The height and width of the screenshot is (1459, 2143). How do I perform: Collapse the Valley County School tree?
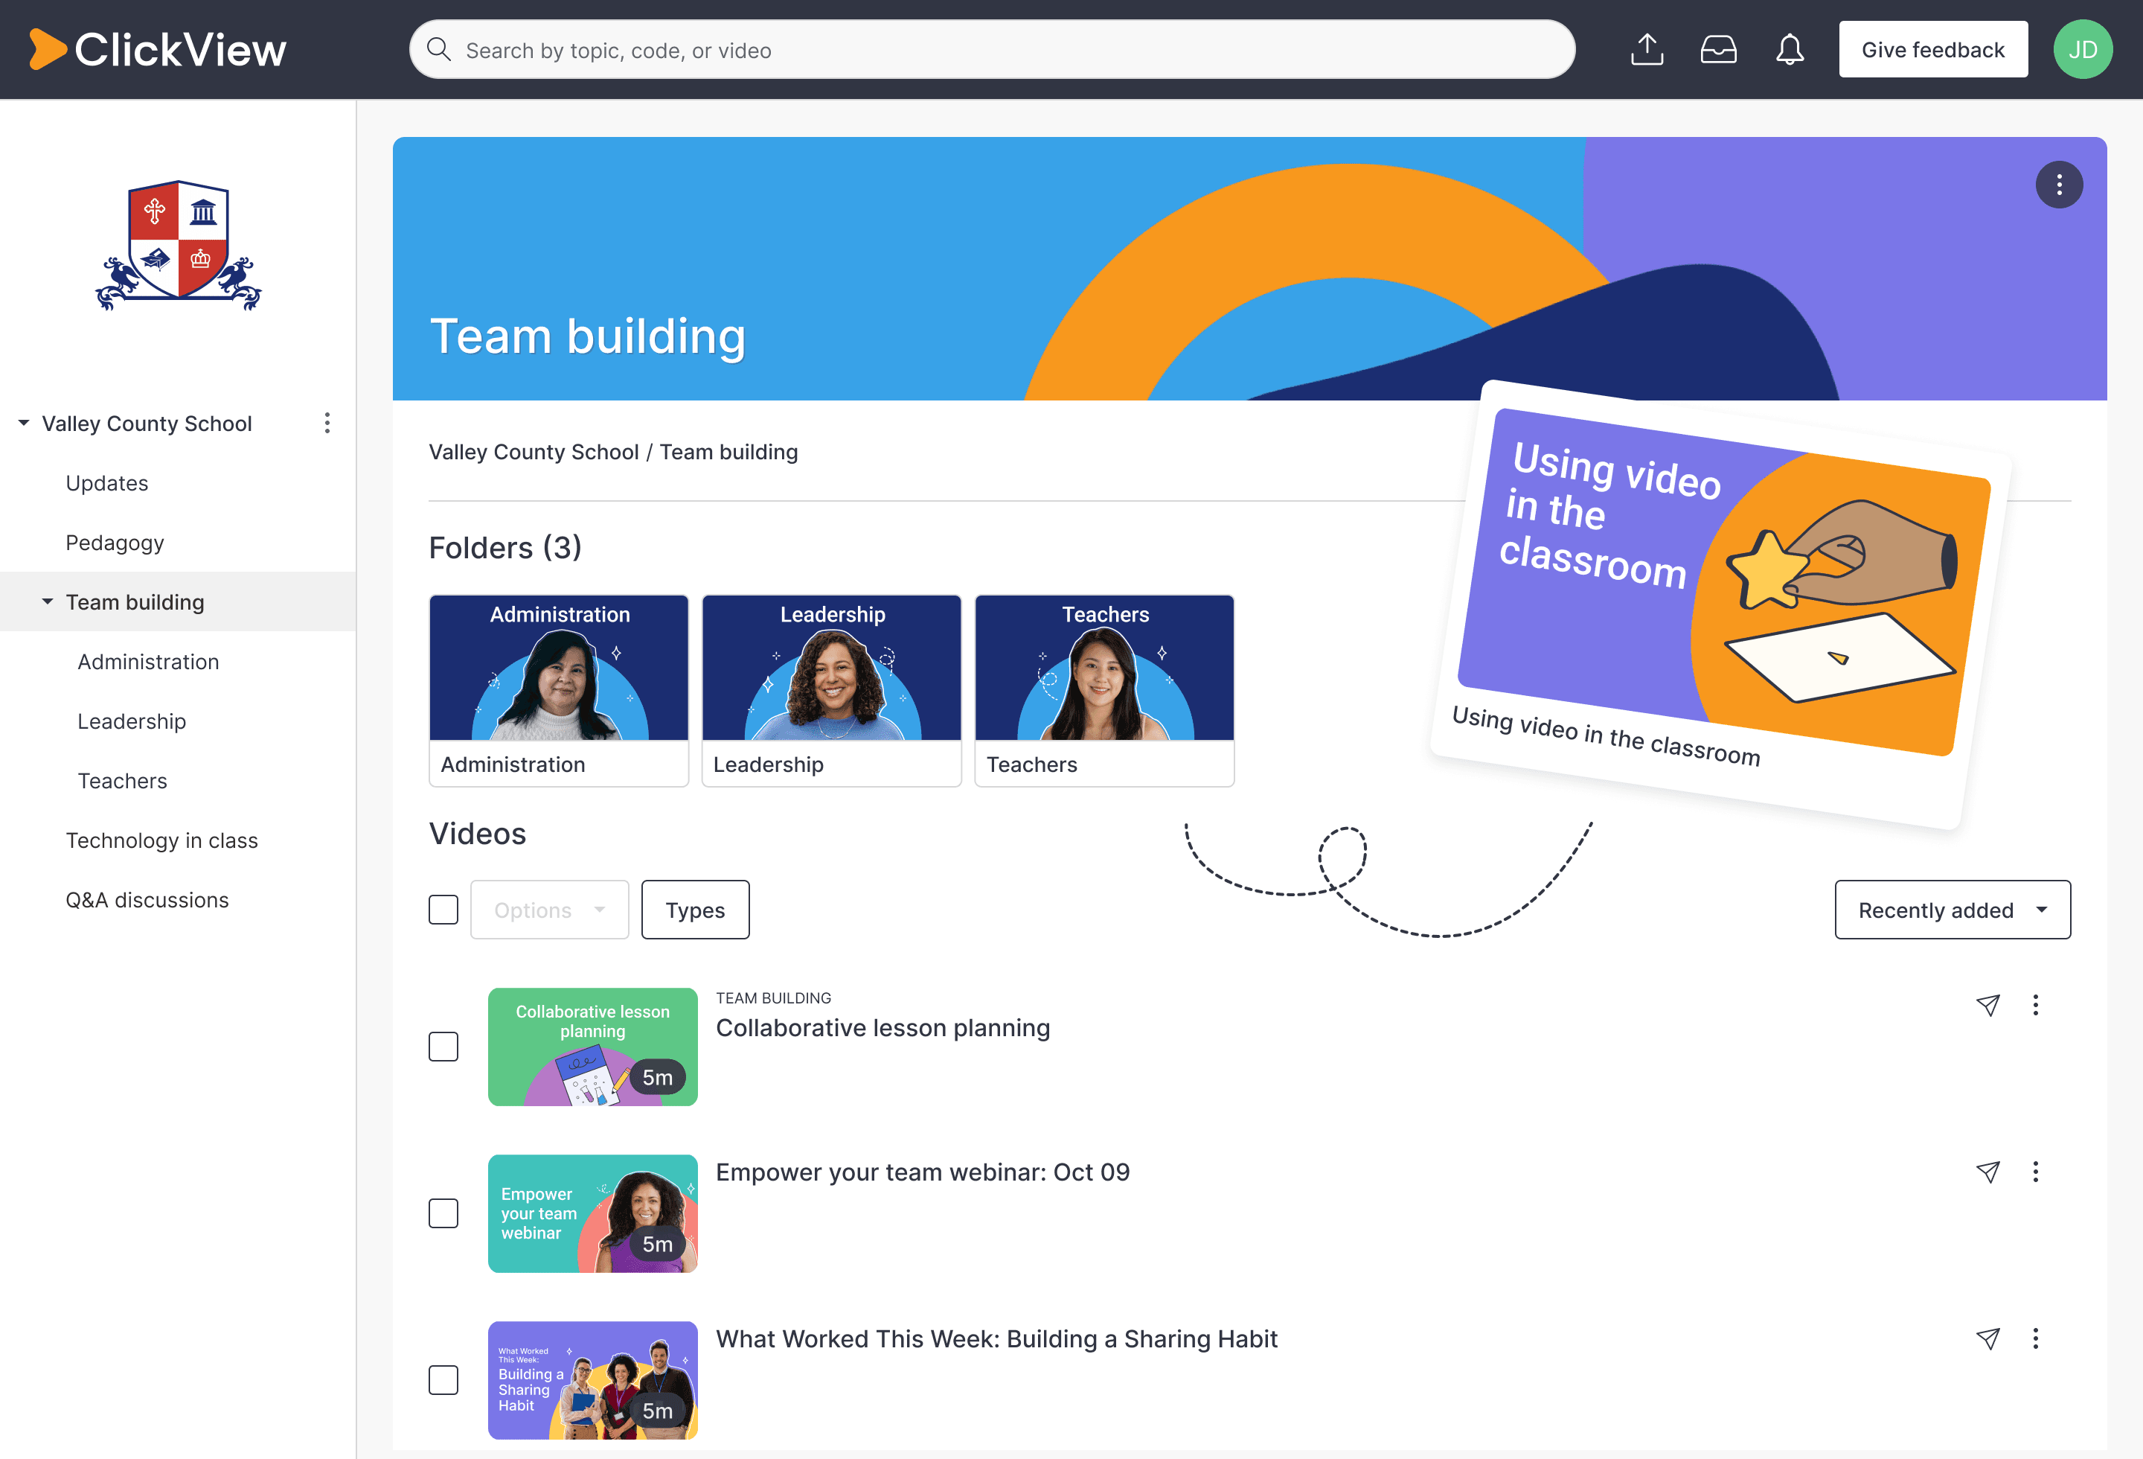pyautogui.click(x=24, y=424)
